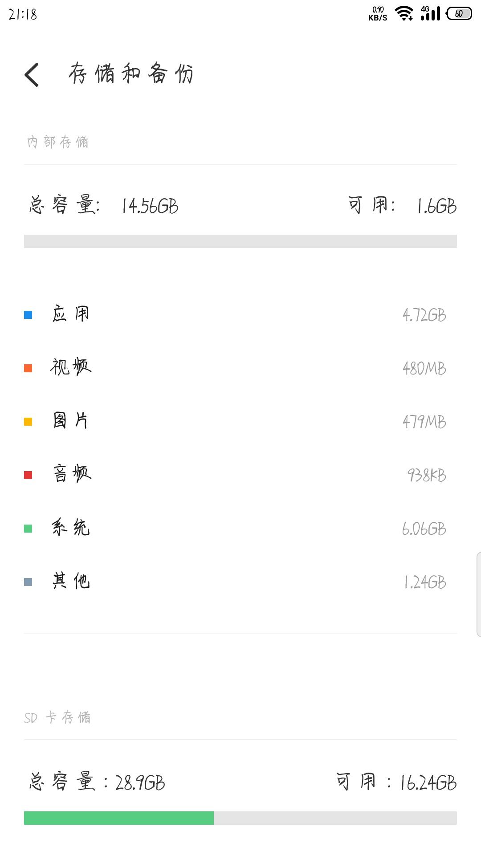The image size is (481, 855).
Task: Tap the blue 应用 color square
Action: (x=28, y=315)
